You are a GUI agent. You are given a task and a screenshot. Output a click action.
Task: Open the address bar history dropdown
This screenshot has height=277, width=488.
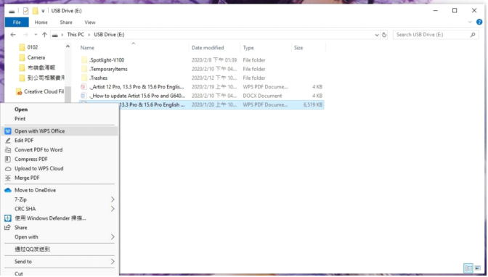pos(377,35)
